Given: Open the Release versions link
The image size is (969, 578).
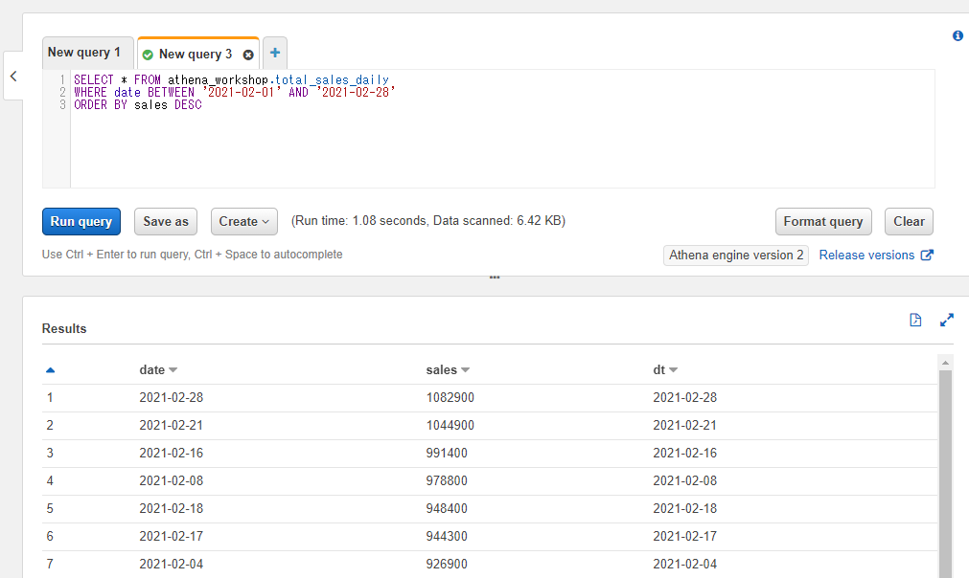Looking at the screenshot, I should [866, 256].
